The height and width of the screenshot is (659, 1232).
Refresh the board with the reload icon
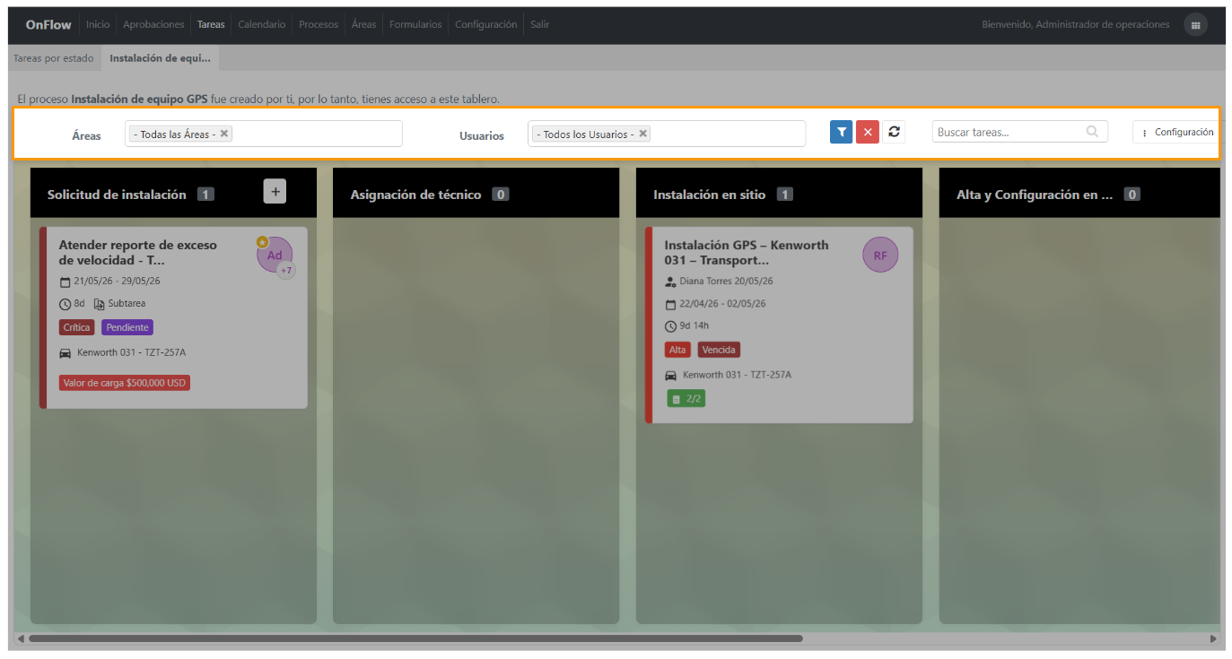tap(894, 132)
